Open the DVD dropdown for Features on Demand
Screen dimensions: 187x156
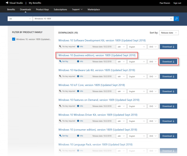[x=153, y=106]
